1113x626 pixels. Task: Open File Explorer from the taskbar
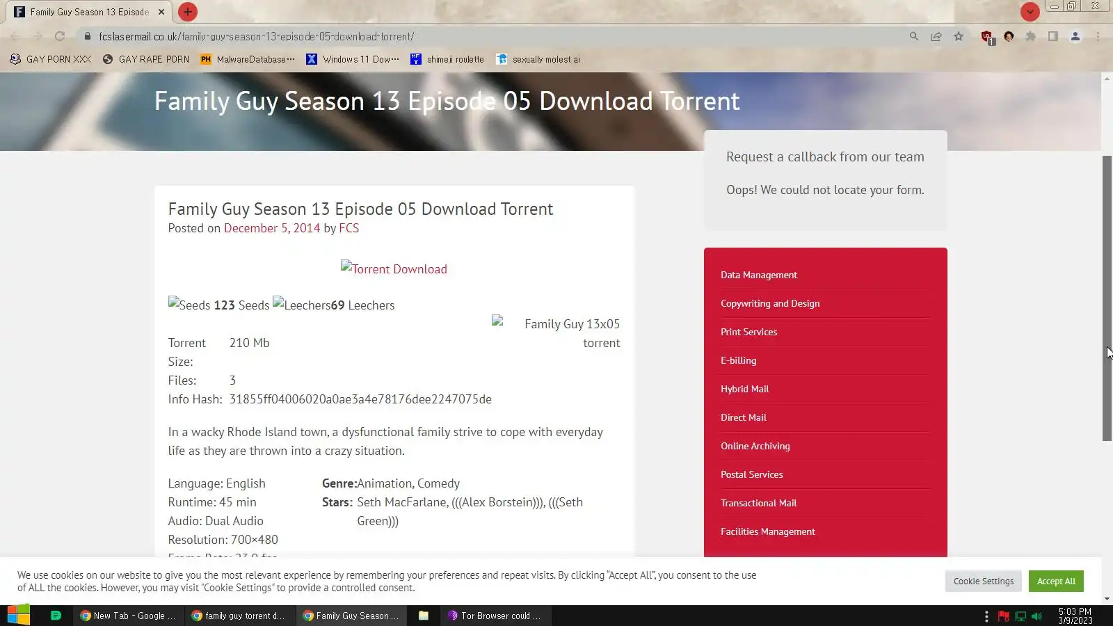pyautogui.click(x=423, y=616)
